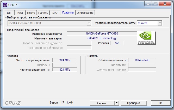The image size is (174, 110).
Task: Click the Частота видеопамяти 324 МГц value
Action: (65, 70)
